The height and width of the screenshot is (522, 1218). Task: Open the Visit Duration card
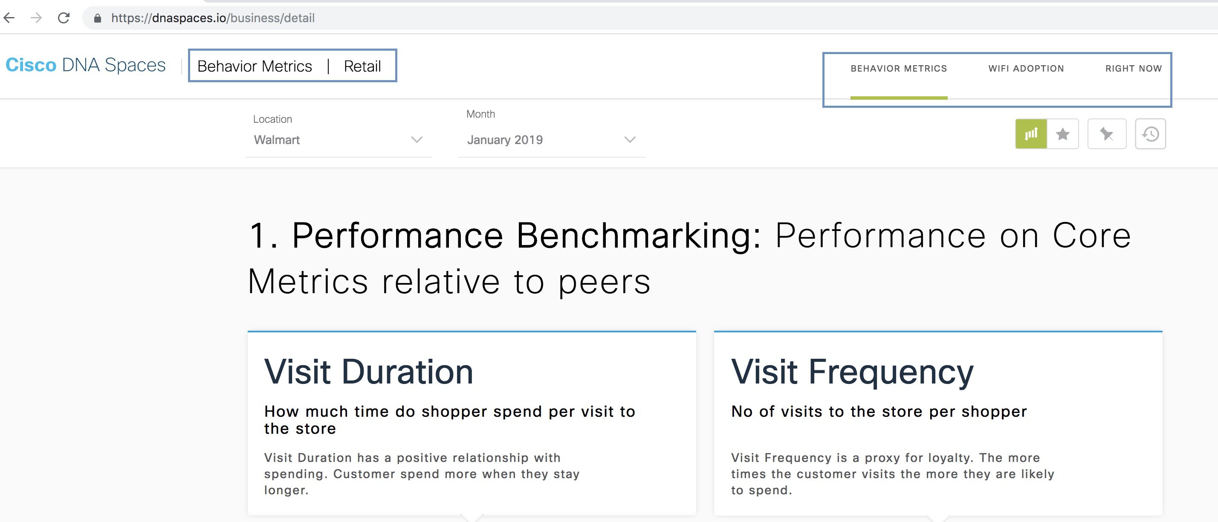click(472, 423)
